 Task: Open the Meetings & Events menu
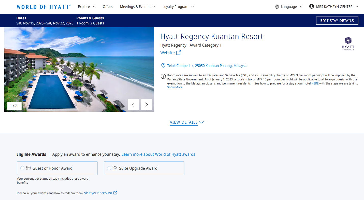[137, 7]
